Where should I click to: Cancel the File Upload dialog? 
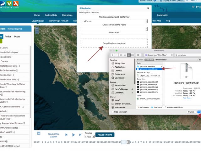pyautogui.click(x=191, y=112)
